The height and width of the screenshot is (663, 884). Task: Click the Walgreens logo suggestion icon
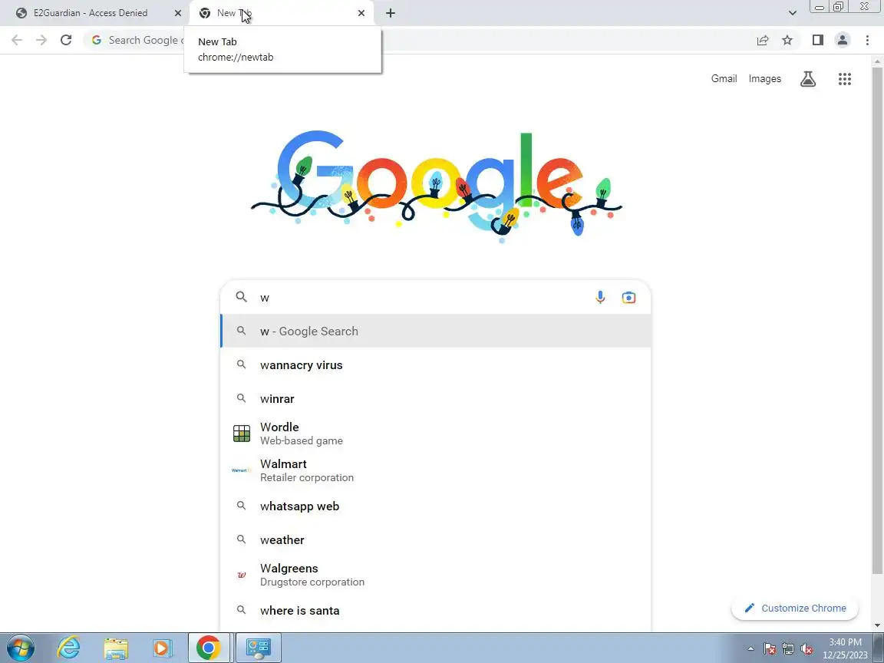tap(241, 575)
